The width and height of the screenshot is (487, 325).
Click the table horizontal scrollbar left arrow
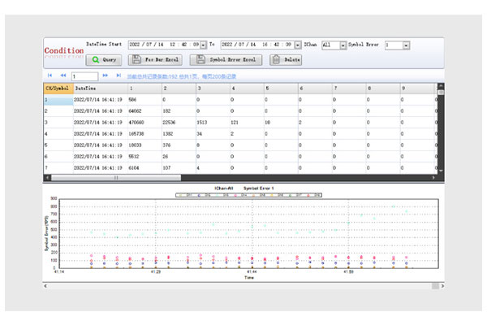[47, 178]
